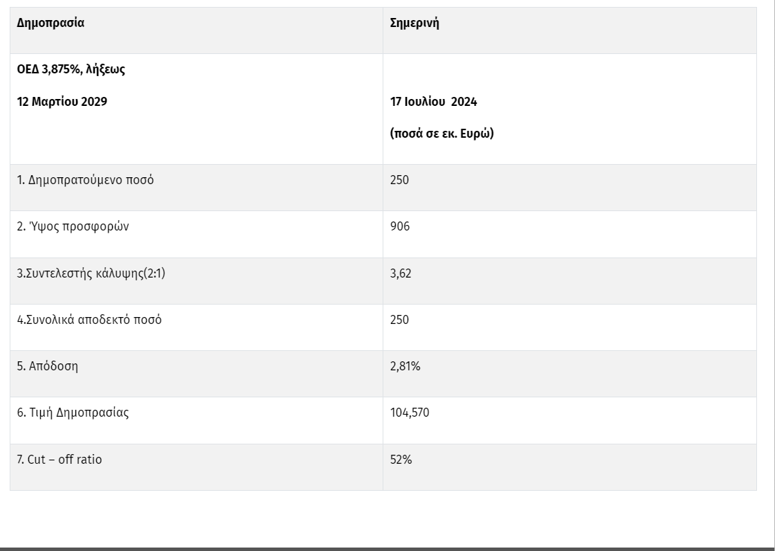775x551 pixels.
Task: Select the "6. Τιμή Δημοπρασίας" row label
Action: 73,413
